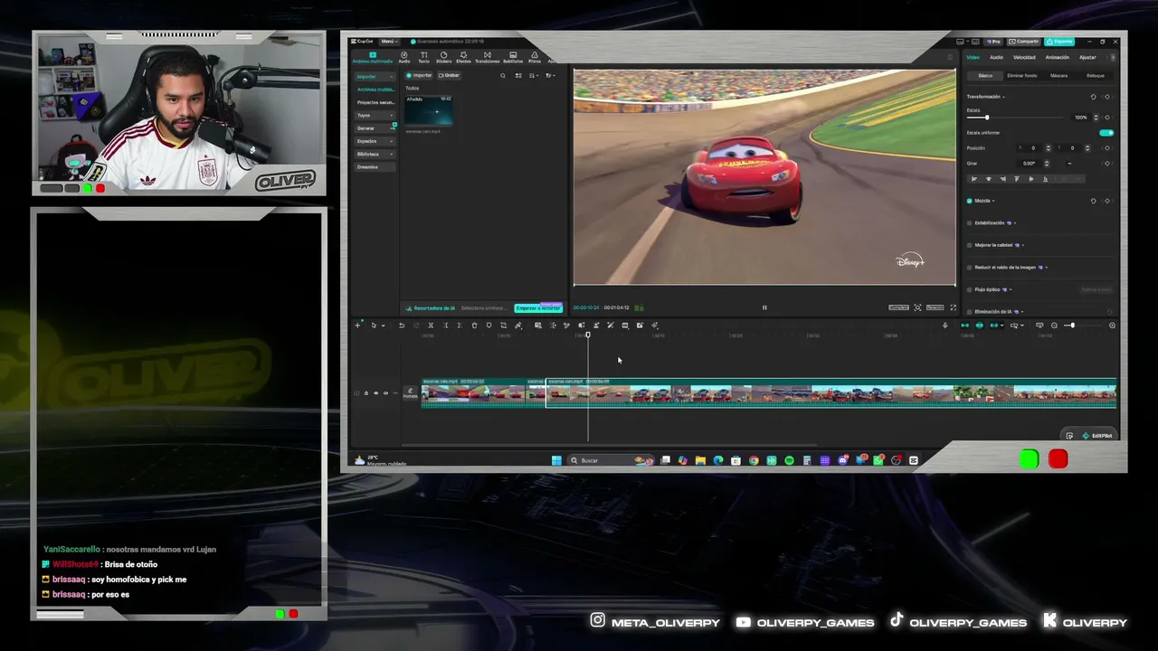
Task: Switch to the Ajustar tab
Action: (1087, 57)
